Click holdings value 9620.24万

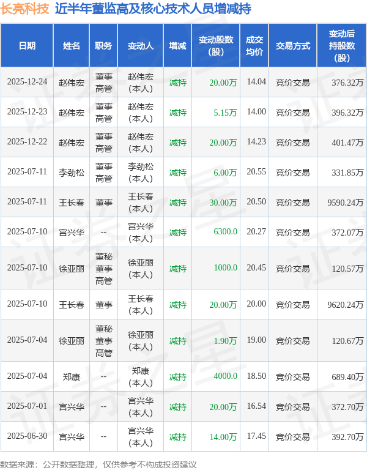346,305
